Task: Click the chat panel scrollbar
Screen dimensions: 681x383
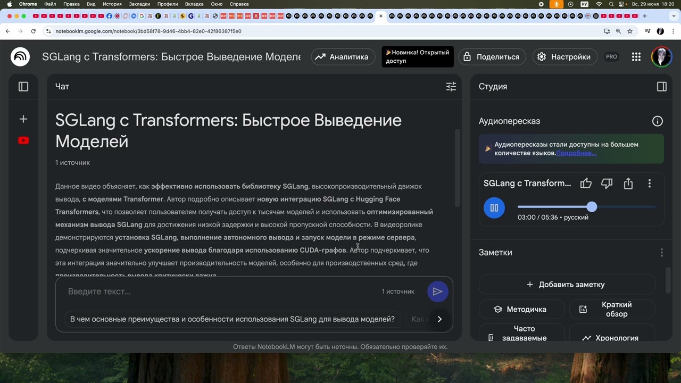Action: (457, 168)
